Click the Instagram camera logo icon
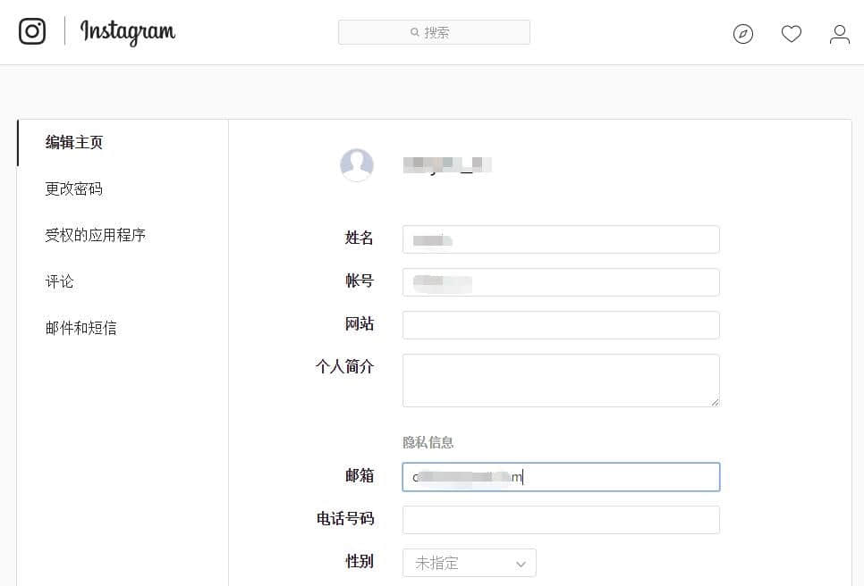864x586 pixels. [32, 32]
